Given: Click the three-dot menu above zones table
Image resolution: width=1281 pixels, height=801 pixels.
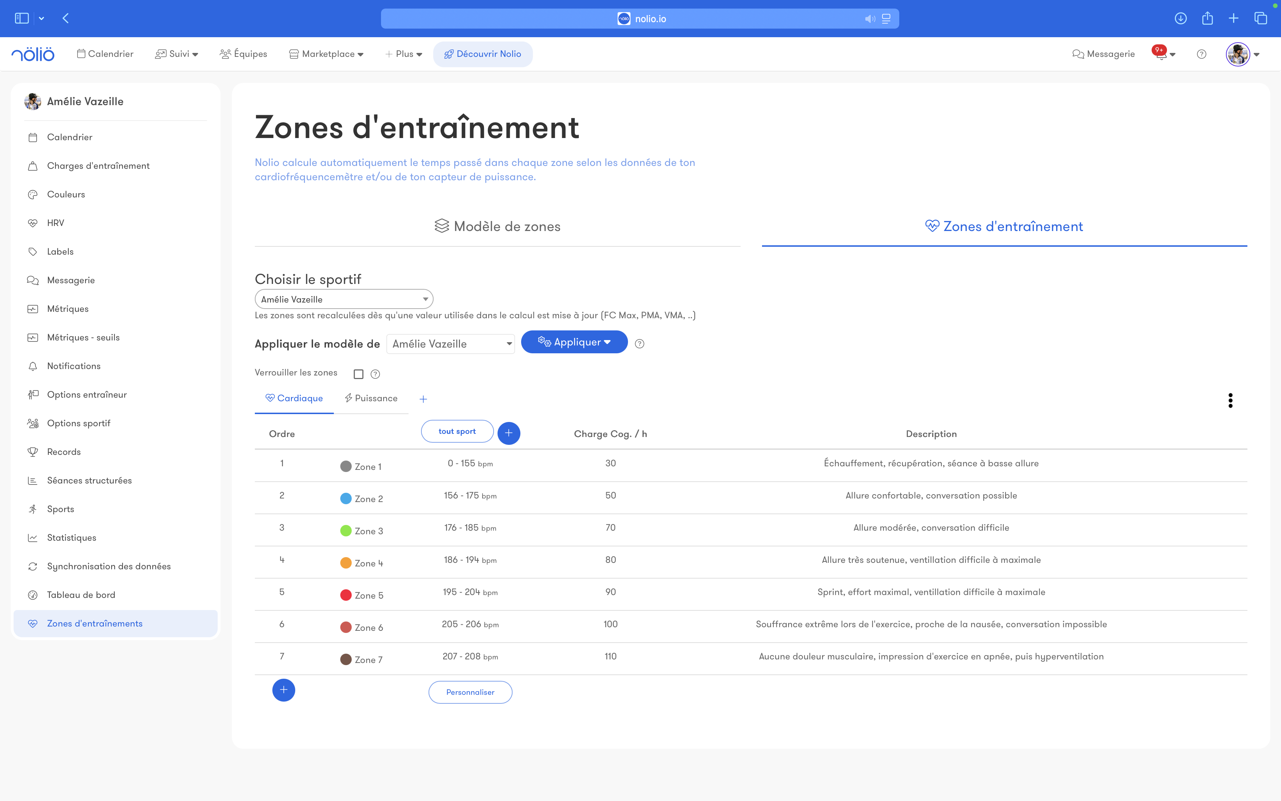Looking at the screenshot, I should [x=1230, y=400].
